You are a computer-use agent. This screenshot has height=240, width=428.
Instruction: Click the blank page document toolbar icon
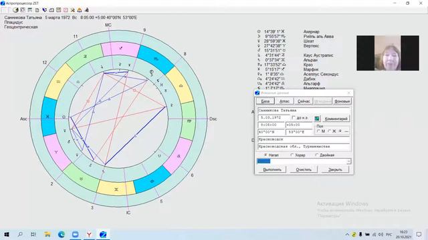(37, 10)
